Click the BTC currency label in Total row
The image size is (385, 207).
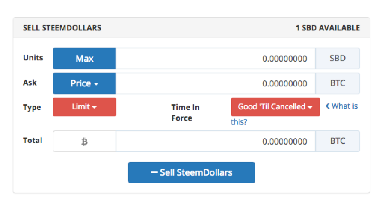point(338,141)
